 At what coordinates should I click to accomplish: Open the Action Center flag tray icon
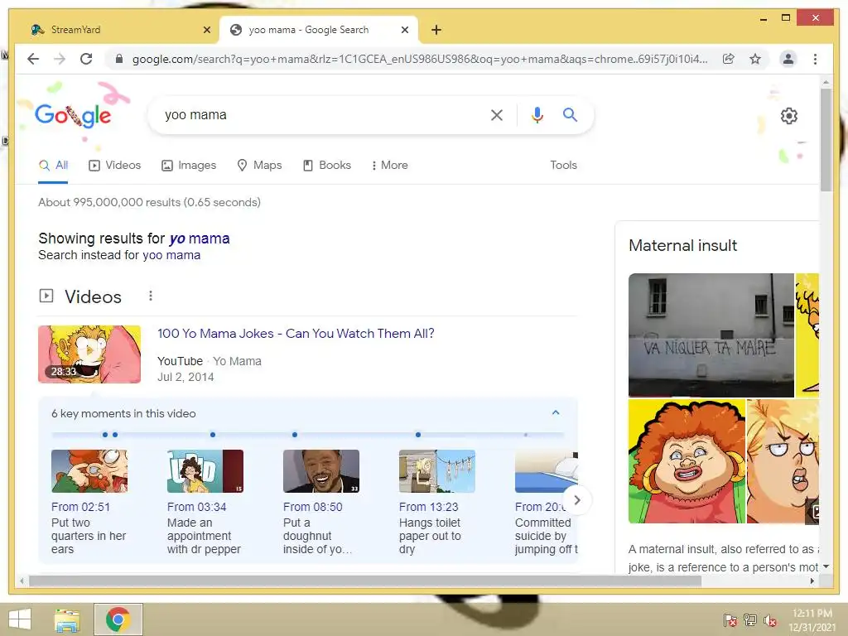[730, 620]
